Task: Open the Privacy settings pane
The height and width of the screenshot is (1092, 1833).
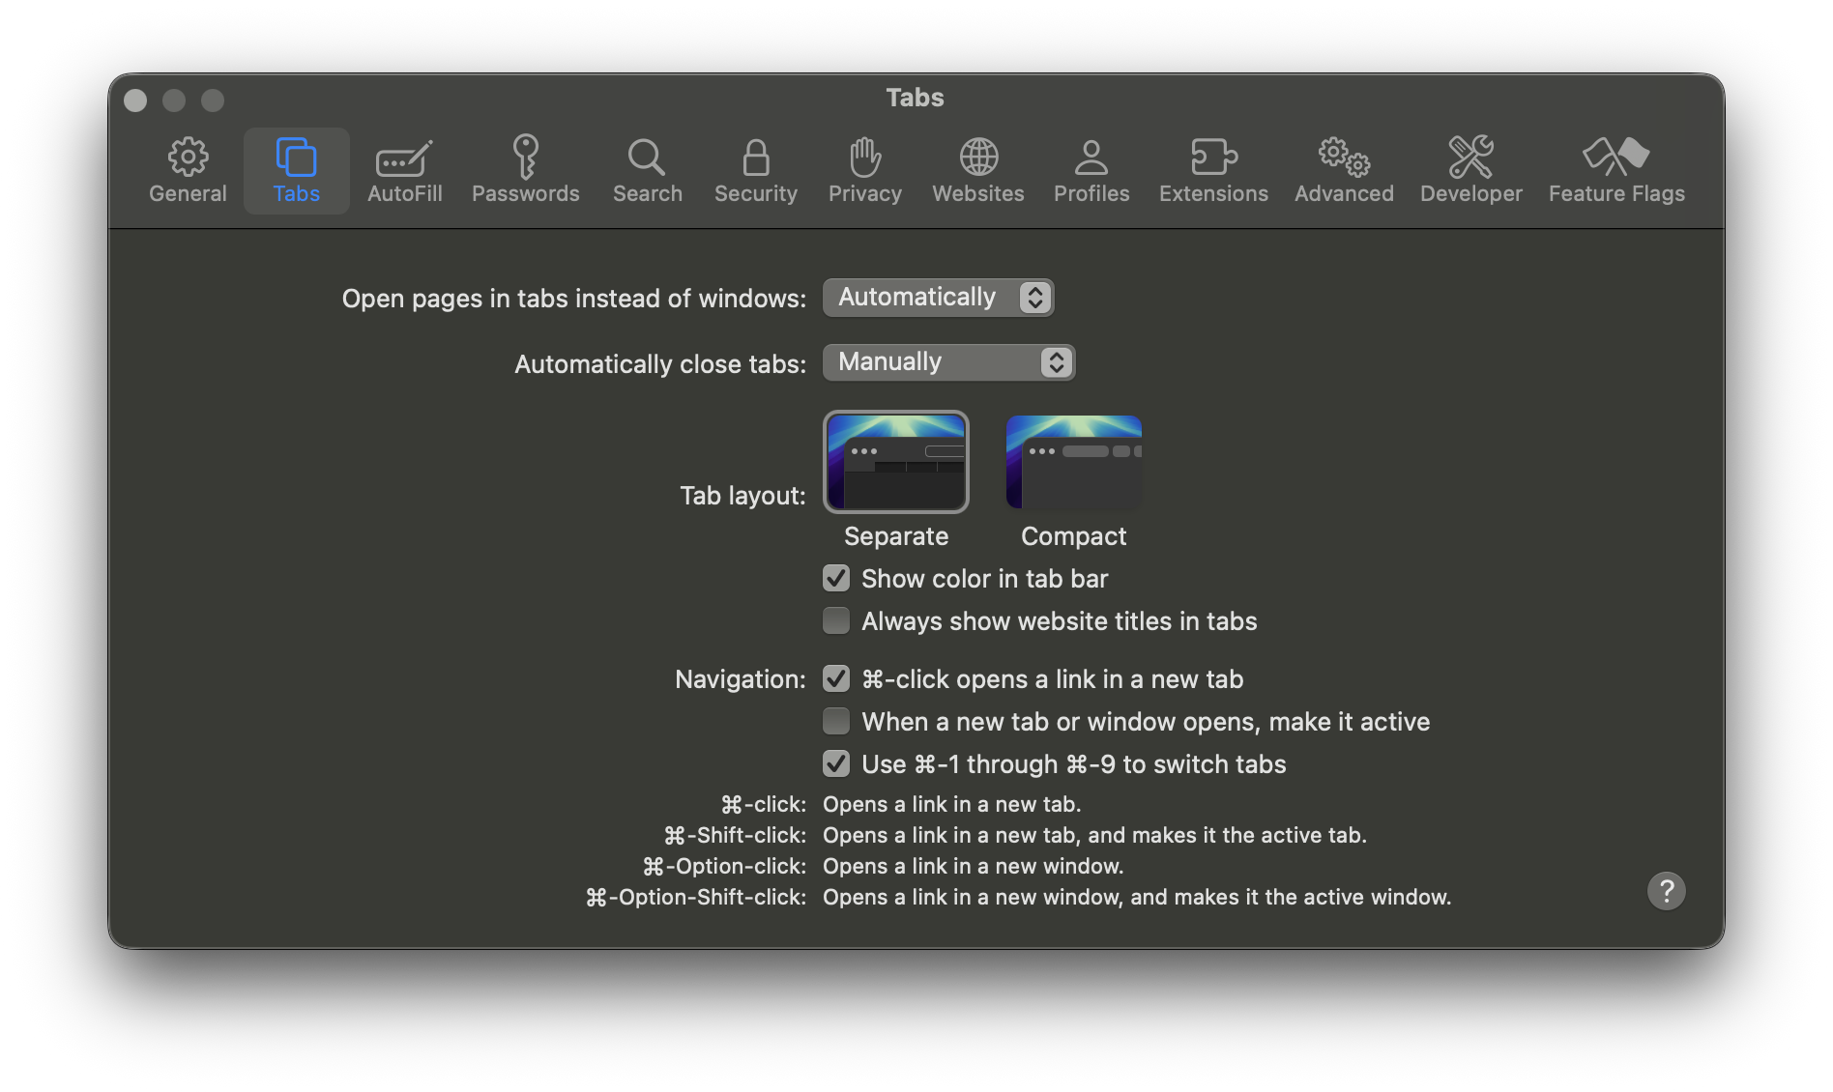Action: pyautogui.click(x=864, y=170)
